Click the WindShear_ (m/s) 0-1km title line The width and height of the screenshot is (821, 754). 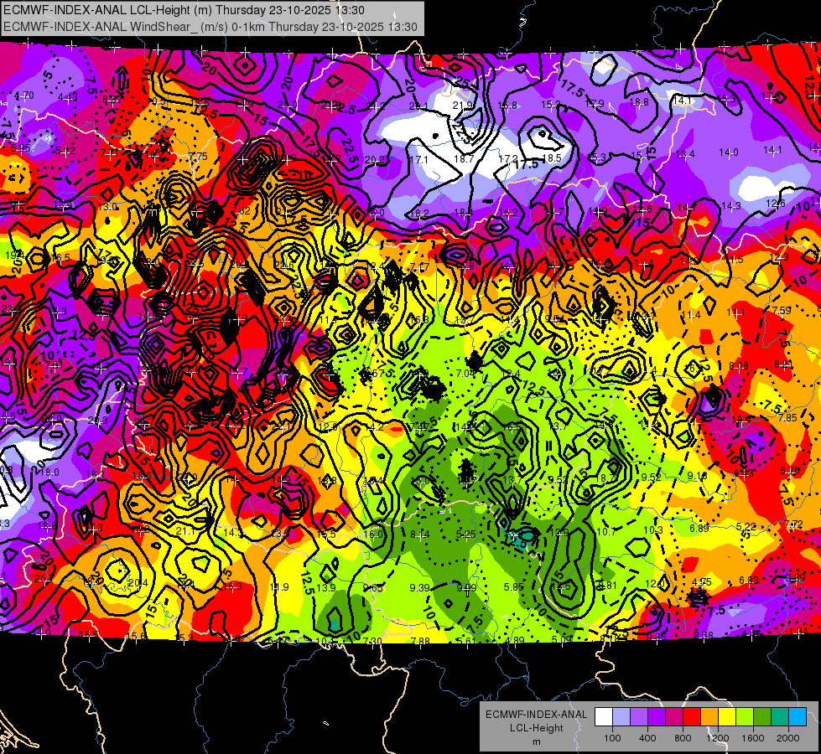tap(210, 27)
